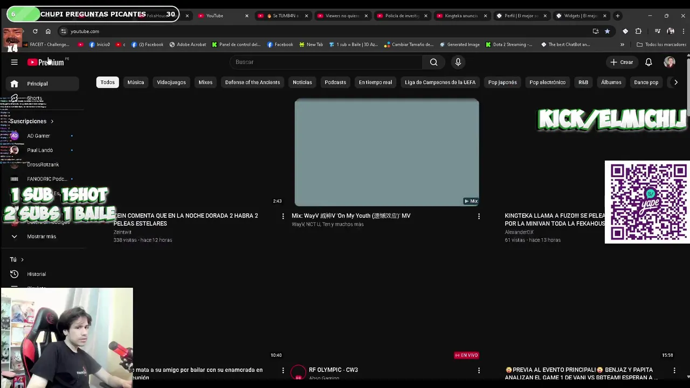Click the YouTube Premium logo
Image resolution: width=690 pixels, height=388 pixels.
(x=46, y=62)
